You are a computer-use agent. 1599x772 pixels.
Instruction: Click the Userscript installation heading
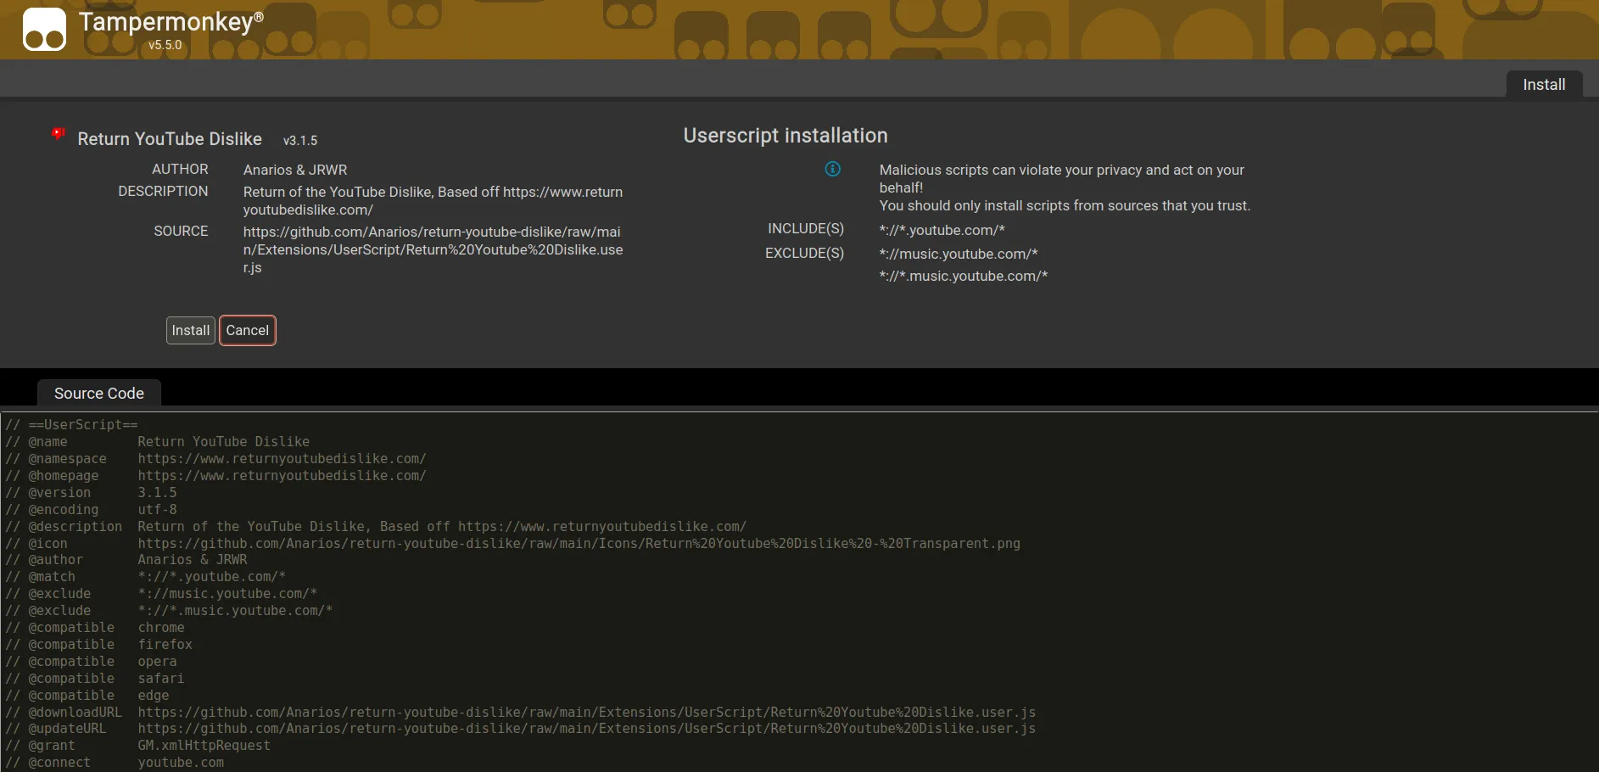click(786, 136)
